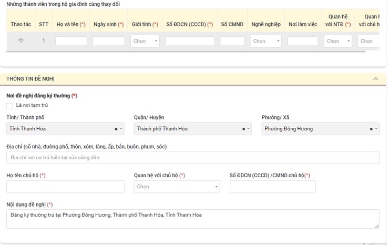This screenshot has width=389, height=245.
Task: Click the Nội dung đề nghị text area
Action: [x=192, y=219]
